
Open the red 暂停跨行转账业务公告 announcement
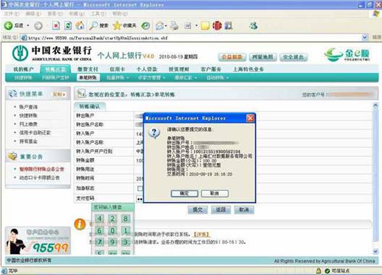(x=42, y=169)
